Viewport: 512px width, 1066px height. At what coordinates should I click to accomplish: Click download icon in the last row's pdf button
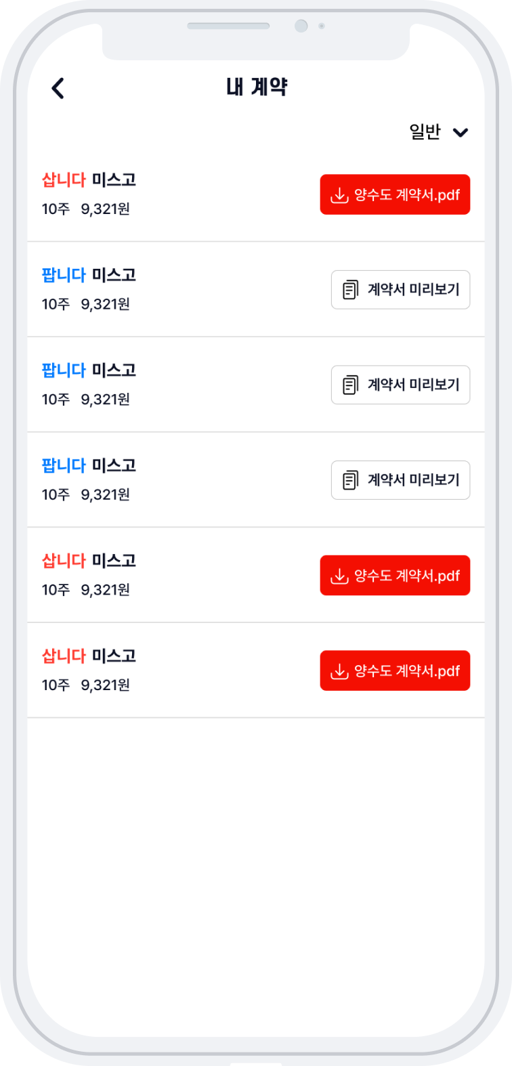339,671
